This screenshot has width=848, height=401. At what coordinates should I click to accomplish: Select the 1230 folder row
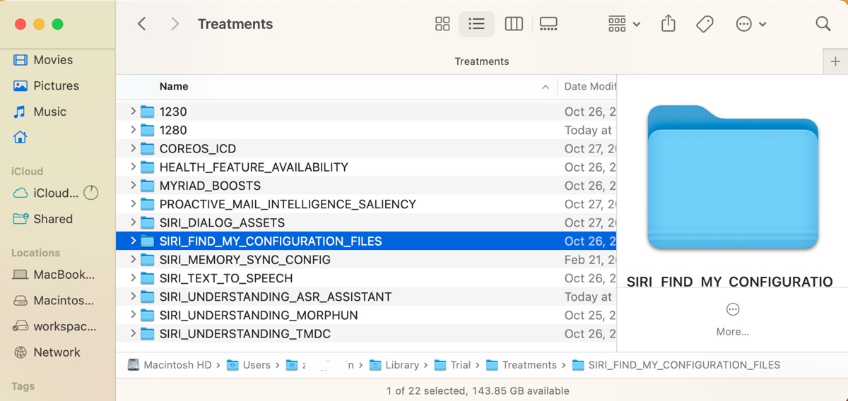pyautogui.click(x=366, y=112)
